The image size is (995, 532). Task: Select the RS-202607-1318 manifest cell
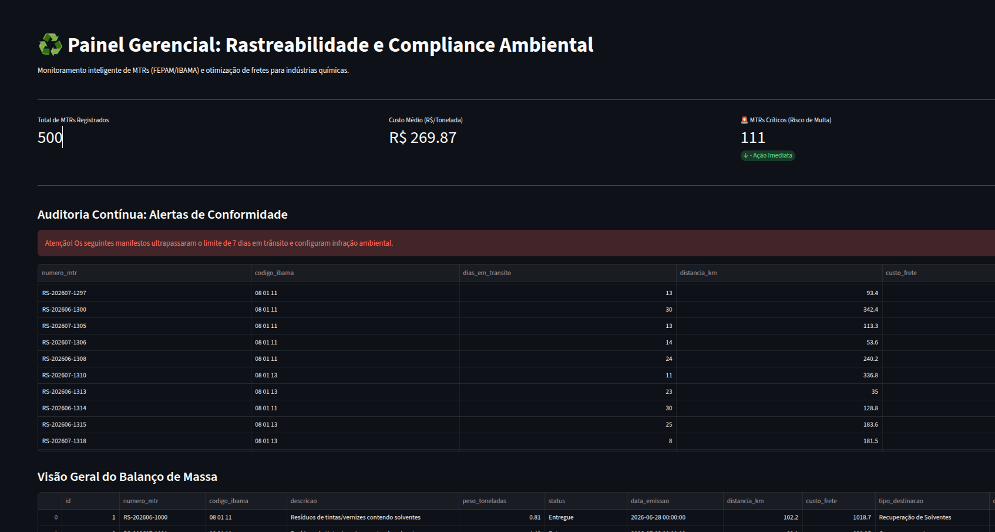point(144,441)
